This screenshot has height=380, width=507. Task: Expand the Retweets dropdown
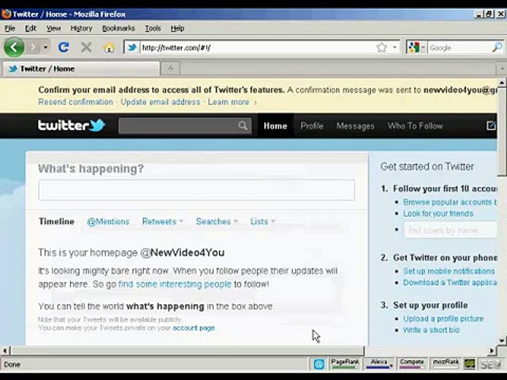163,222
